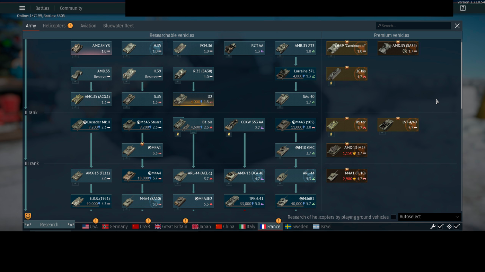Select the Army tab
The width and height of the screenshot is (485, 272).
[x=31, y=26]
